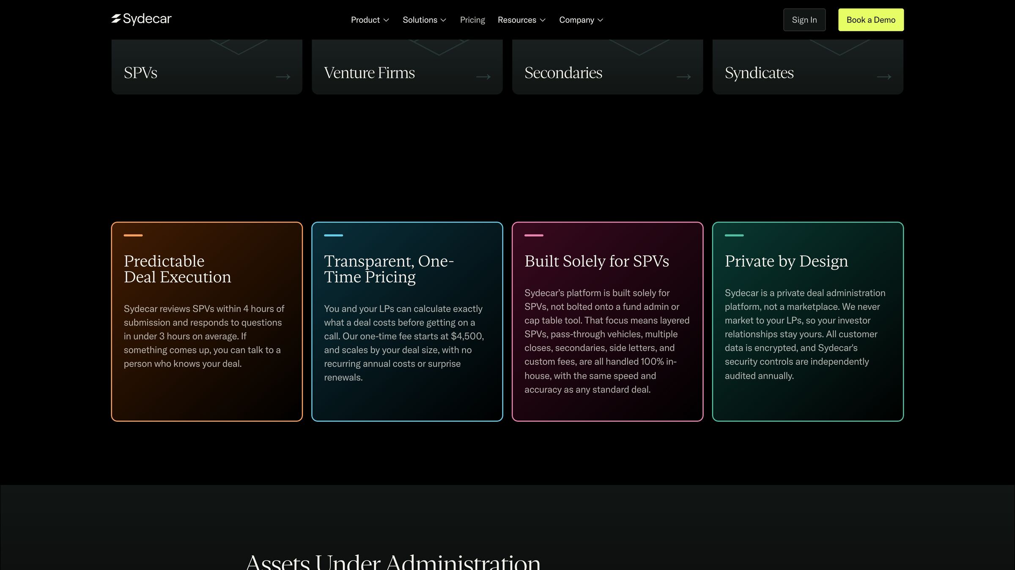Open the Secondaries solution card
The width and height of the screenshot is (1015, 570).
point(607,67)
